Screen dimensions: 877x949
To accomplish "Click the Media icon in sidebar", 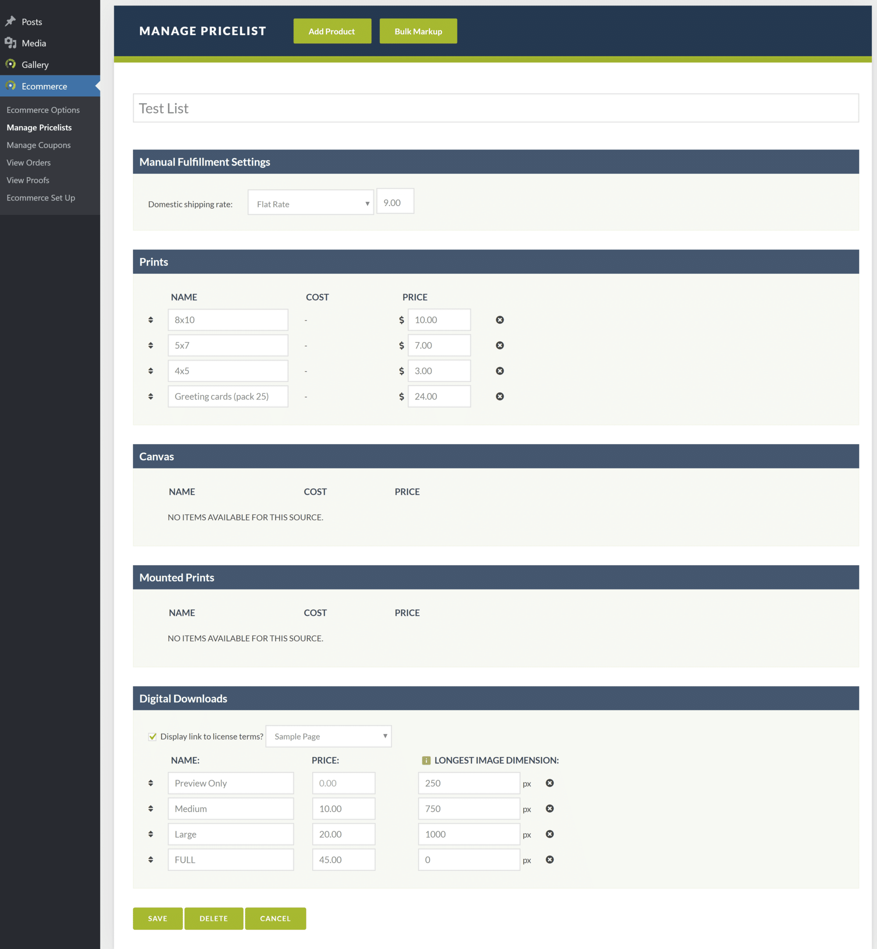I will pos(11,43).
